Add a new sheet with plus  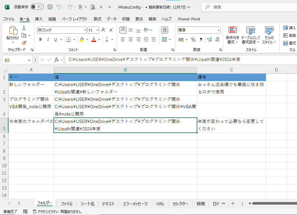pos(233,203)
